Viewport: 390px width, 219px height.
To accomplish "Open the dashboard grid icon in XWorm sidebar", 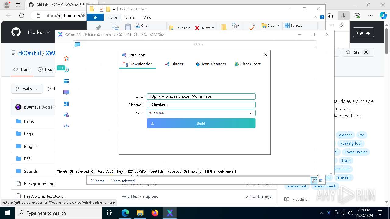I will click(x=66, y=104).
